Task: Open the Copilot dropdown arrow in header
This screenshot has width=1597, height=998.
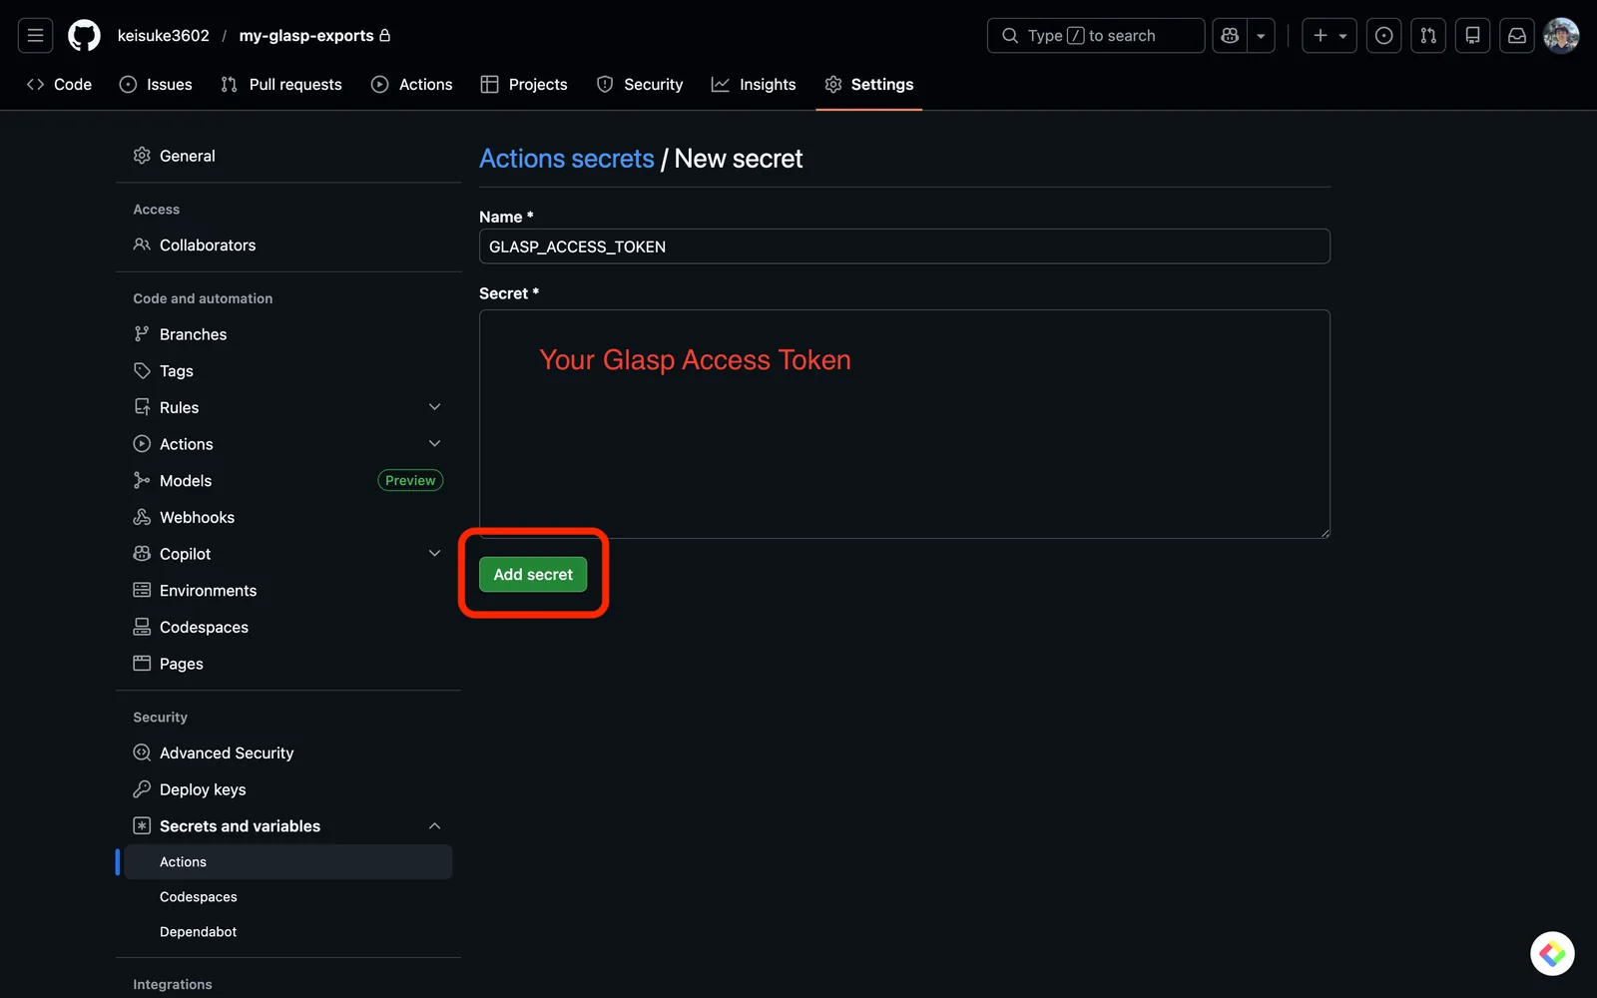Action: [x=1261, y=36]
